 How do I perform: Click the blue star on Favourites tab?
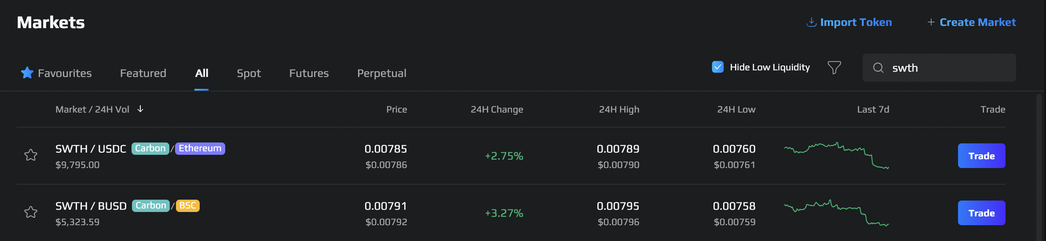tap(27, 73)
